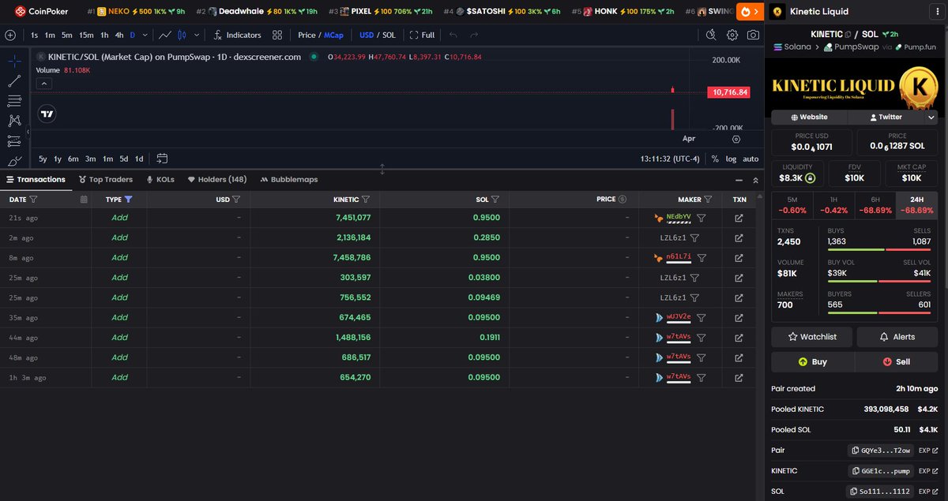
Task: Collapse the volume indicator legend
Action: tap(44, 83)
